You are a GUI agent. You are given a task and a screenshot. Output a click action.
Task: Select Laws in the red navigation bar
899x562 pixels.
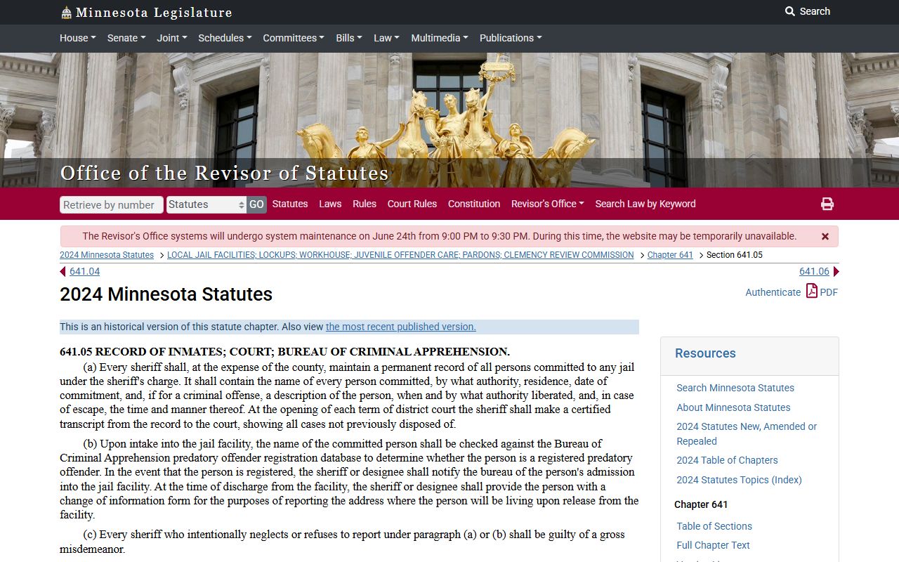pyautogui.click(x=330, y=204)
